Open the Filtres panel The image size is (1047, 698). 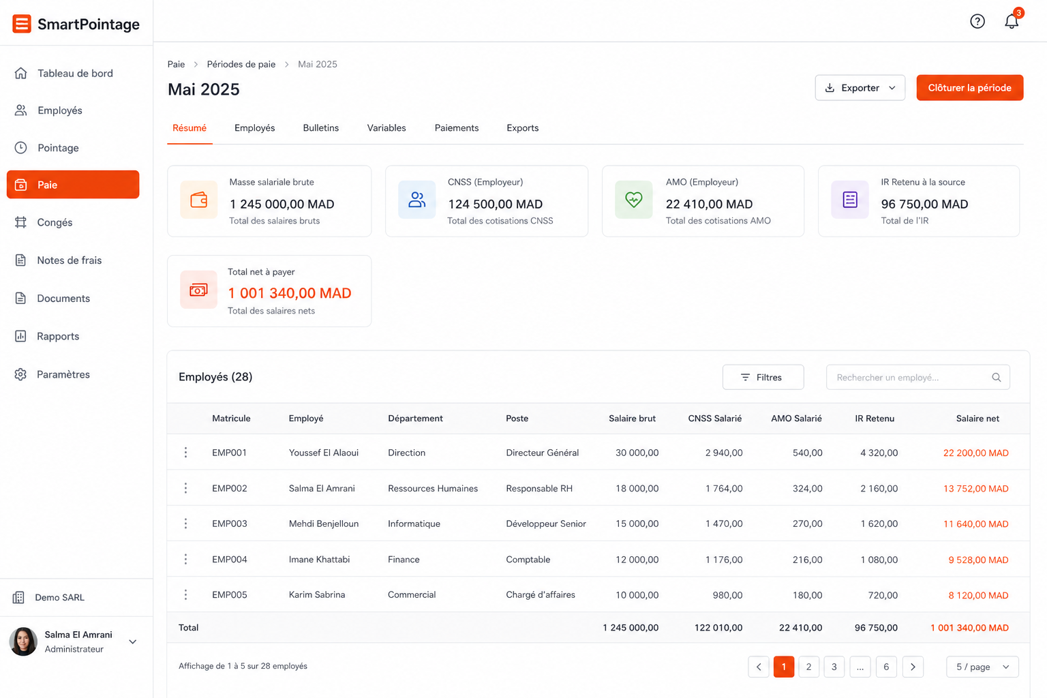(763, 377)
